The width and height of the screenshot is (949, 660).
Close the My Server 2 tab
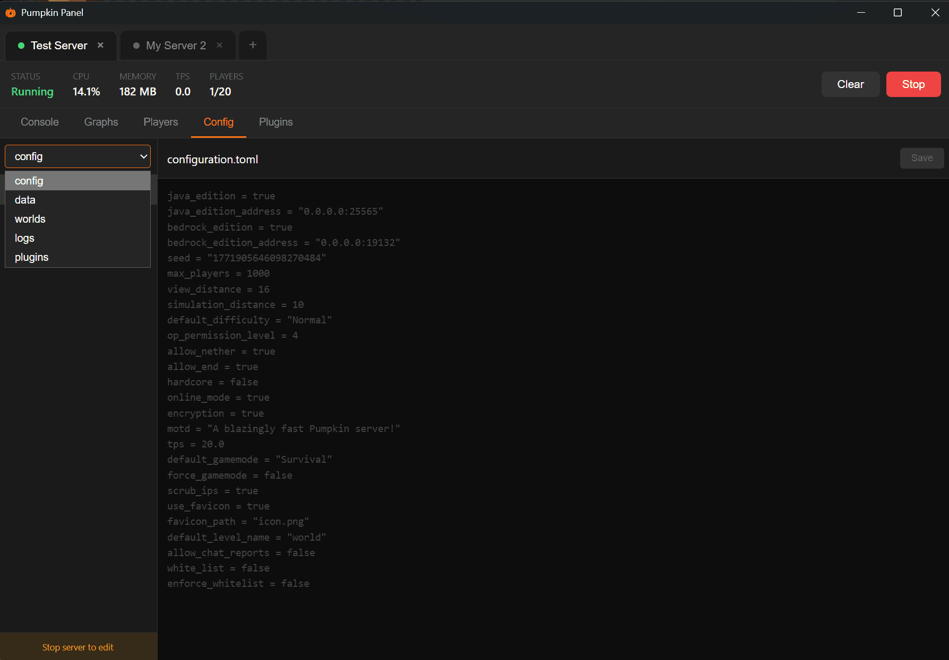pos(219,46)
